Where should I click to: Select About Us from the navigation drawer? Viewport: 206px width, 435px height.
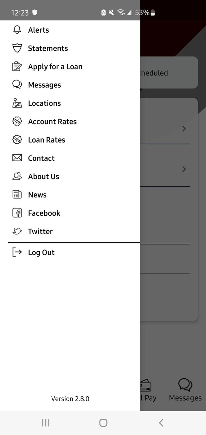point(44,176)
